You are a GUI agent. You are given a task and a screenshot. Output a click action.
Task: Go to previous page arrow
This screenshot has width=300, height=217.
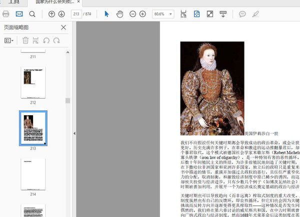pos(51,14)
